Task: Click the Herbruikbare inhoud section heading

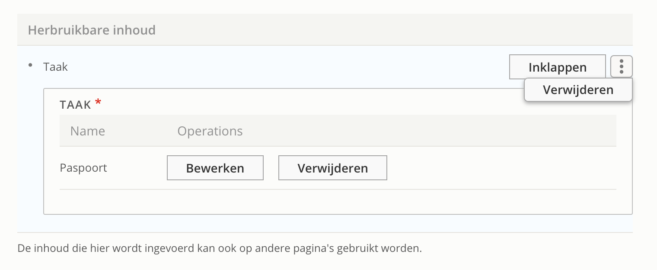Action: (x=92, y=30)
